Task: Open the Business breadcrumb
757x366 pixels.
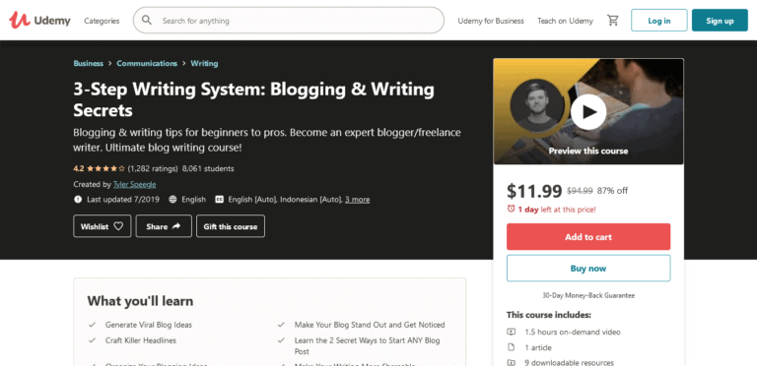Action: [x=89, y=63]
